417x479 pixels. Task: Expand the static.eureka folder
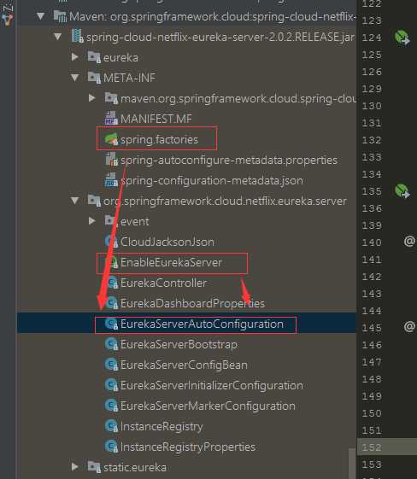click(x=74, y=467)
